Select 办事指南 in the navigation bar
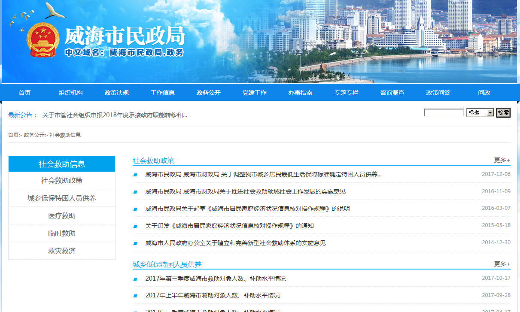 point(300,93)
